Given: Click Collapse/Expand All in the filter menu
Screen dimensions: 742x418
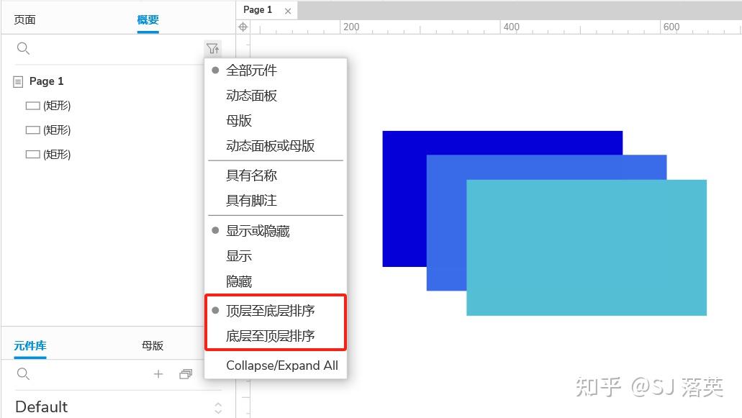Looking at the screenshot, I should [x=283, y=365].
